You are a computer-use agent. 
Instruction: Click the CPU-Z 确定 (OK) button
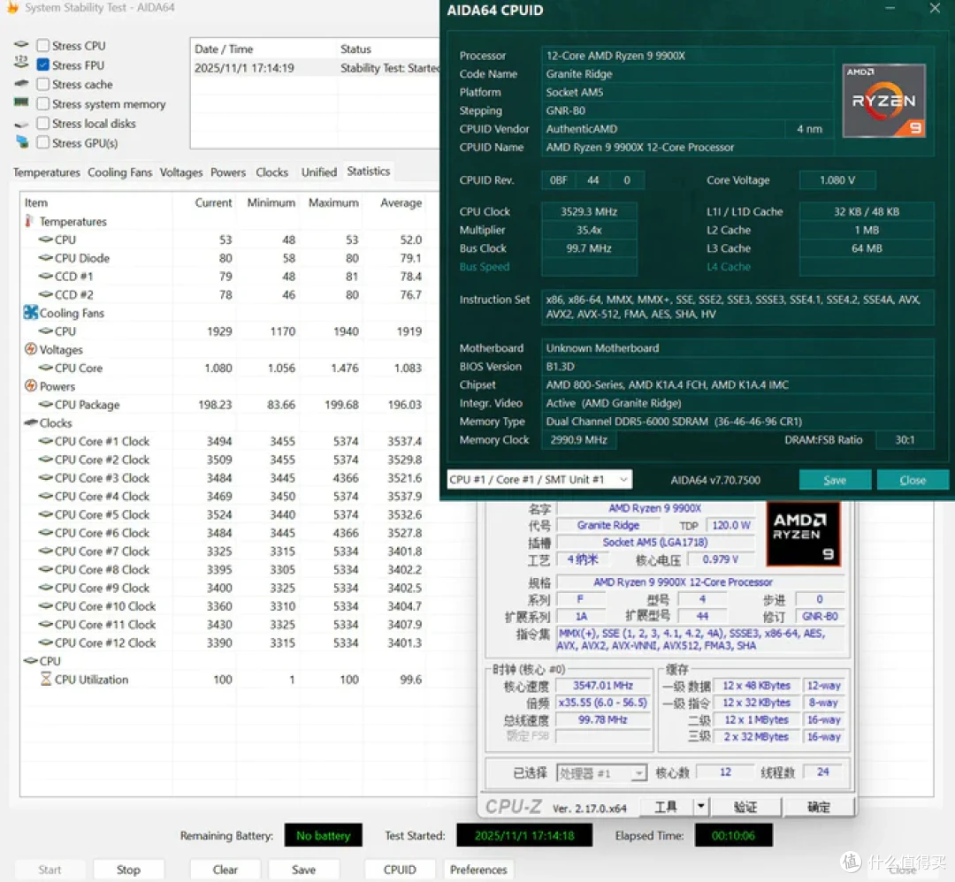coord(819,807)
